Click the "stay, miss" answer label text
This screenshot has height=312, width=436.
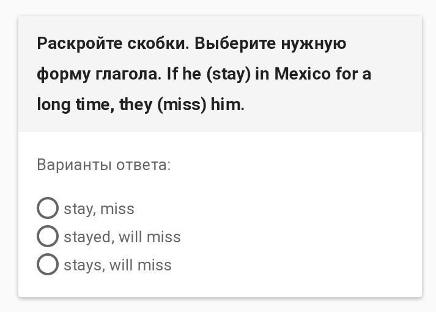[99, 209]
